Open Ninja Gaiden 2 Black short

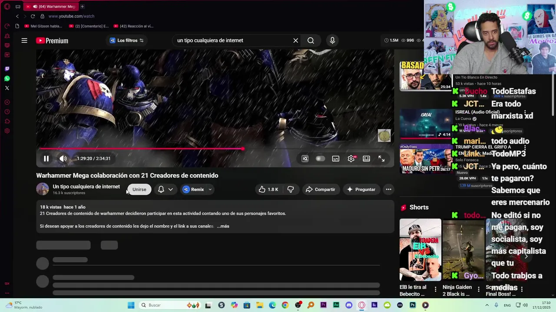(x=463, y=250)
